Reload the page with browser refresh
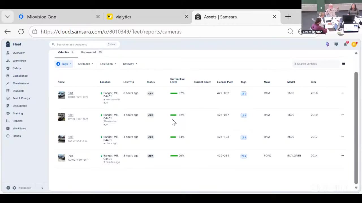The image size is (362, 203). pyautogui.click(x=21, y=32)
